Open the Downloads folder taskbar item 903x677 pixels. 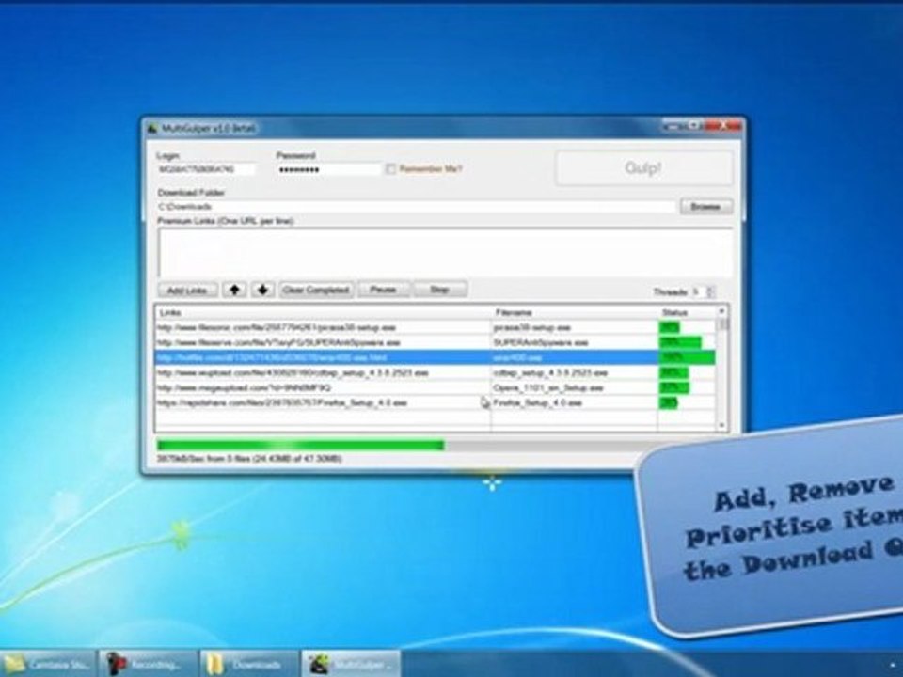(x=250, y=664)
